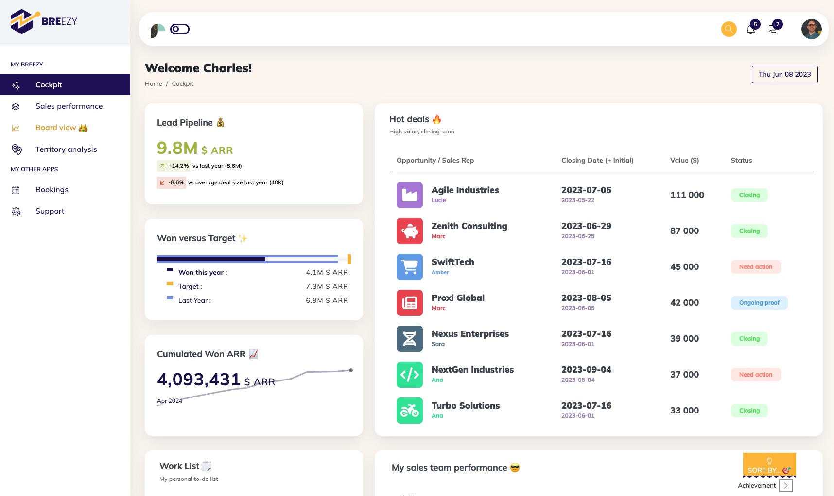
Task: Click the Turbo Solutions motorcycle icon
Action: click(409, 411)
